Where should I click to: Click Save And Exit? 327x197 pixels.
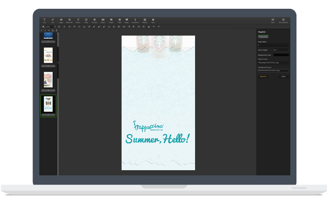pos(283,21)
